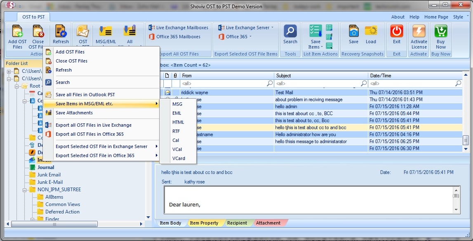The image size is (473, 241).
Task: Sort emails by the Date/Time column header
Action: pyautogui.click(x=415, y=76)
